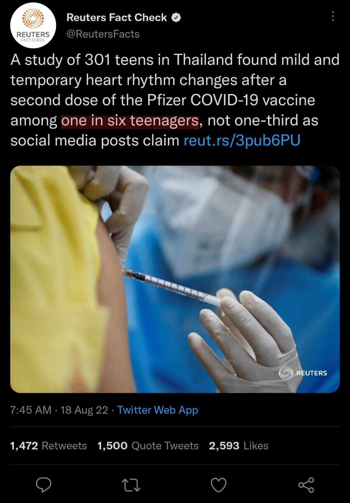The width and height of the screenshot is (350, 503).
Task: Tap the retweet arrows icon
Action: click(131, 485)
